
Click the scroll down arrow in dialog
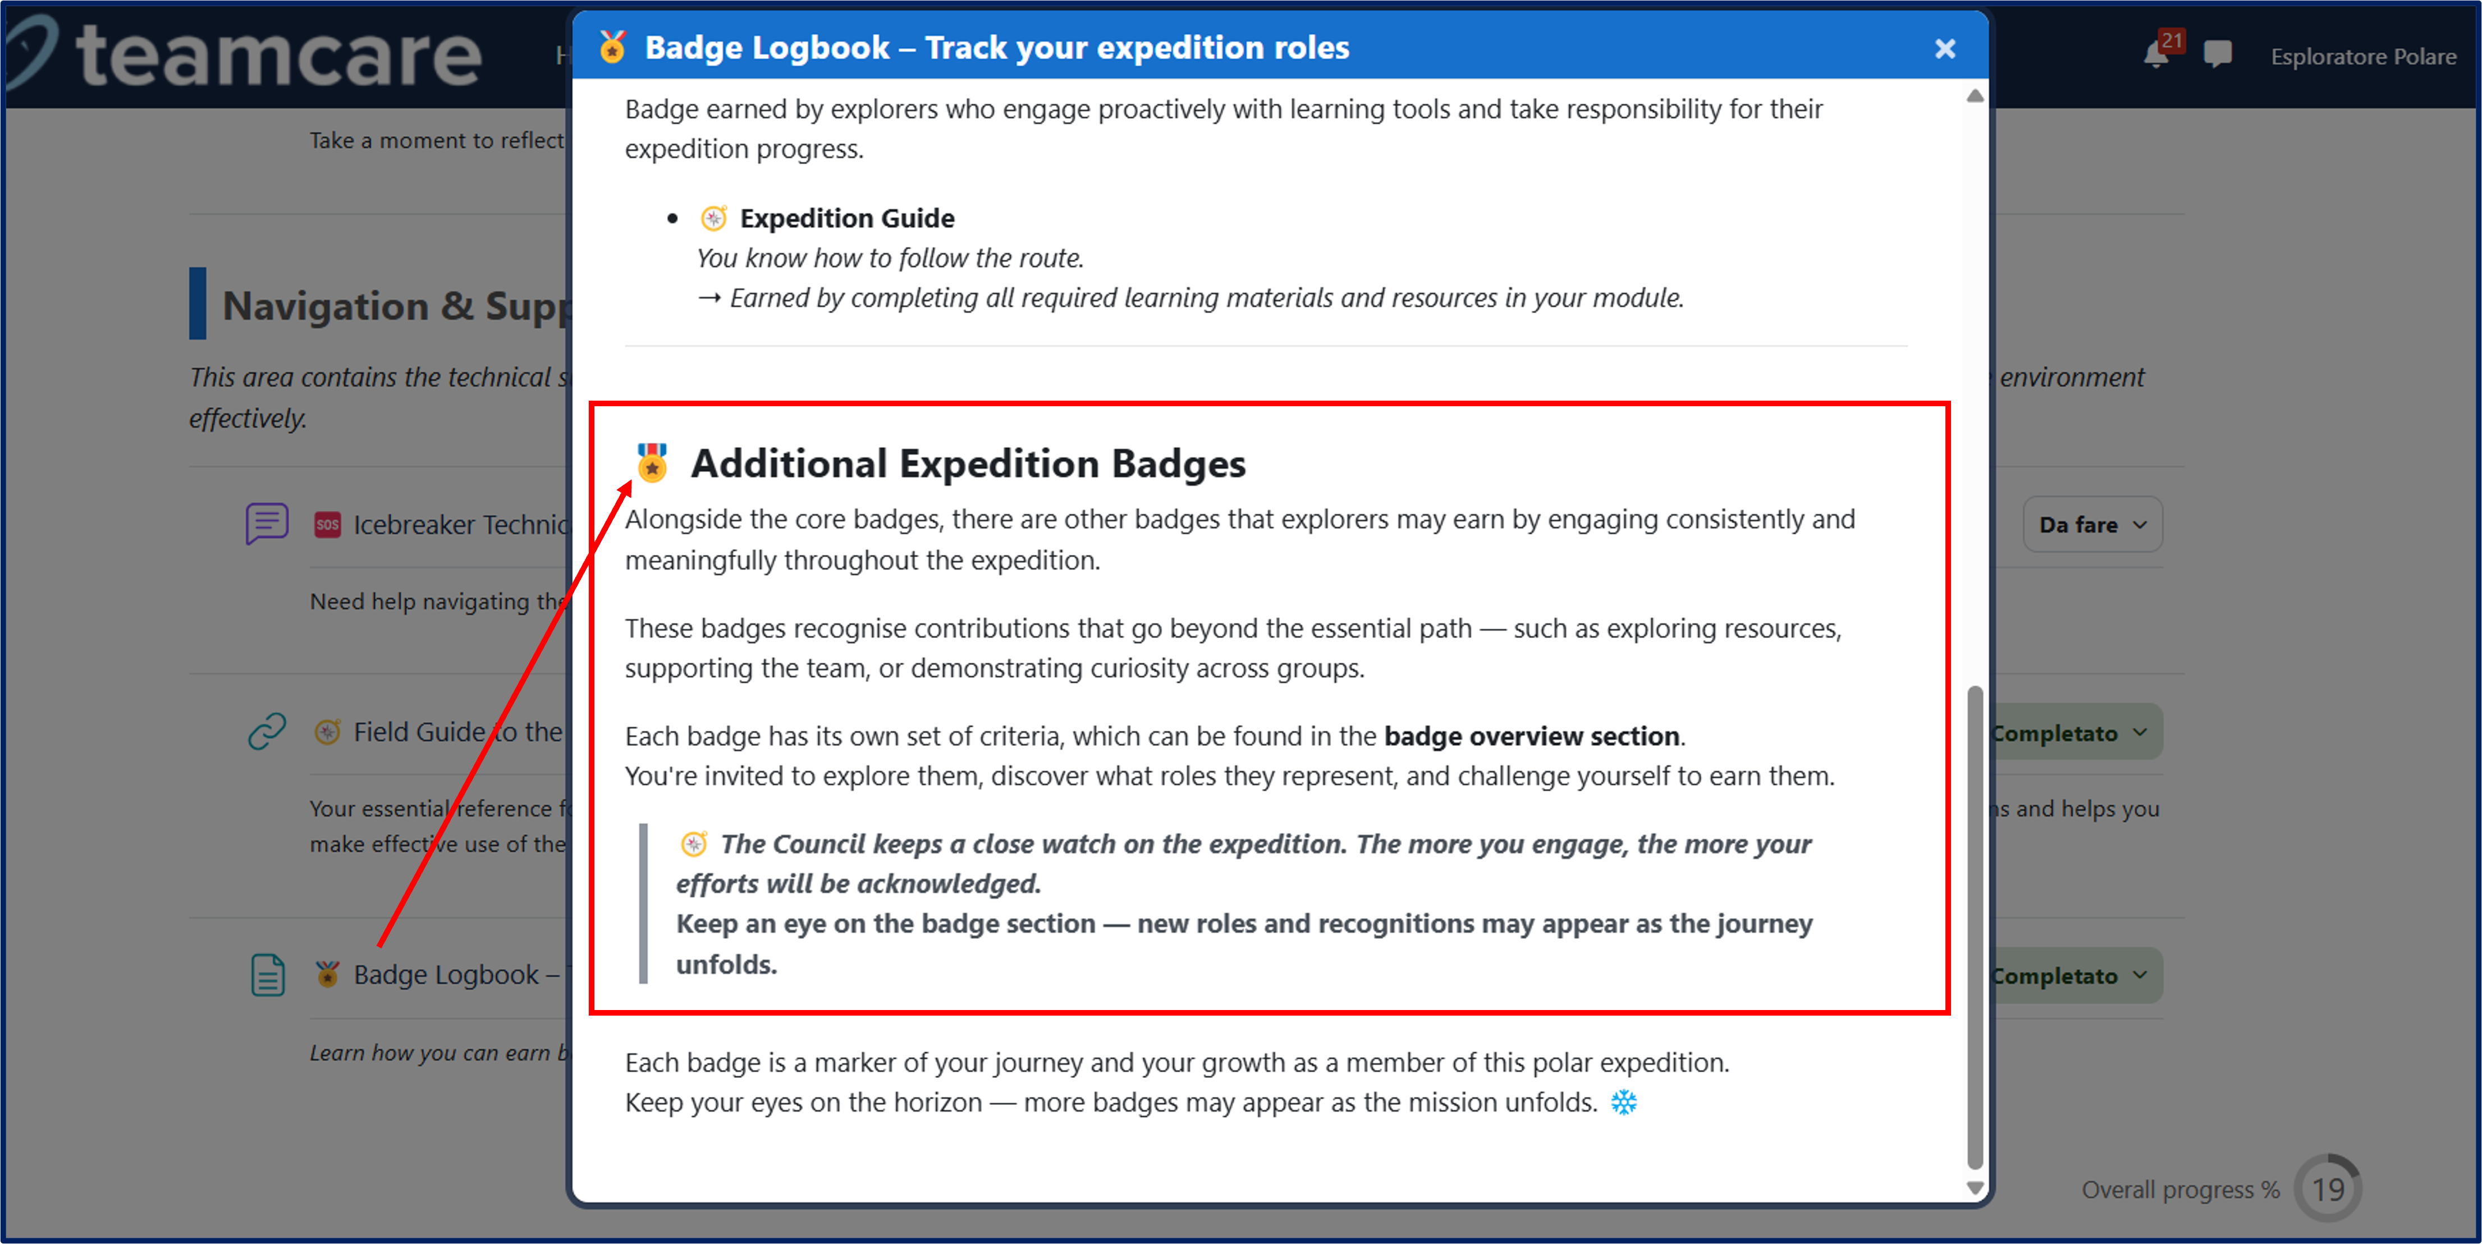tap(1974, 1188)
